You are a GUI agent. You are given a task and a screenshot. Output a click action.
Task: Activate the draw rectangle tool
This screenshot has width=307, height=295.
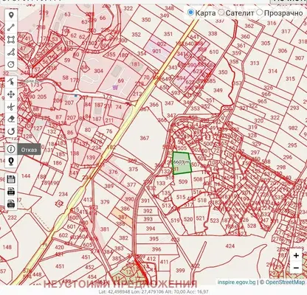pos(11,40)
